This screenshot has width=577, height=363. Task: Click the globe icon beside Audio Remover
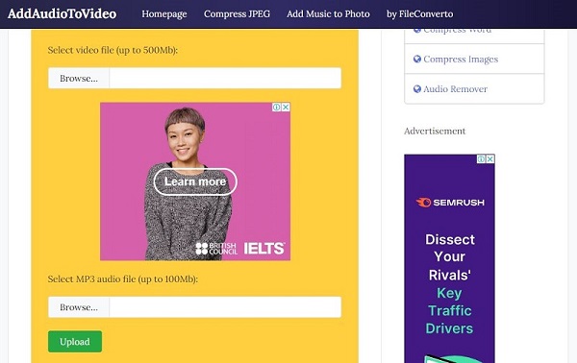[x=417, y=88]
